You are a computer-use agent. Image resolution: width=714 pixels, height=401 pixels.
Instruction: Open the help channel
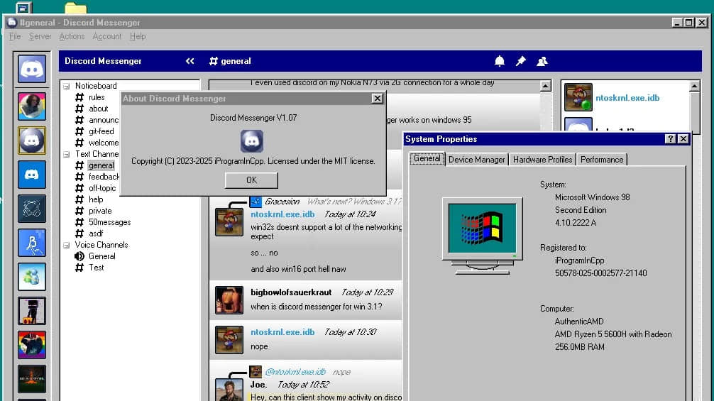coord(96,199)
